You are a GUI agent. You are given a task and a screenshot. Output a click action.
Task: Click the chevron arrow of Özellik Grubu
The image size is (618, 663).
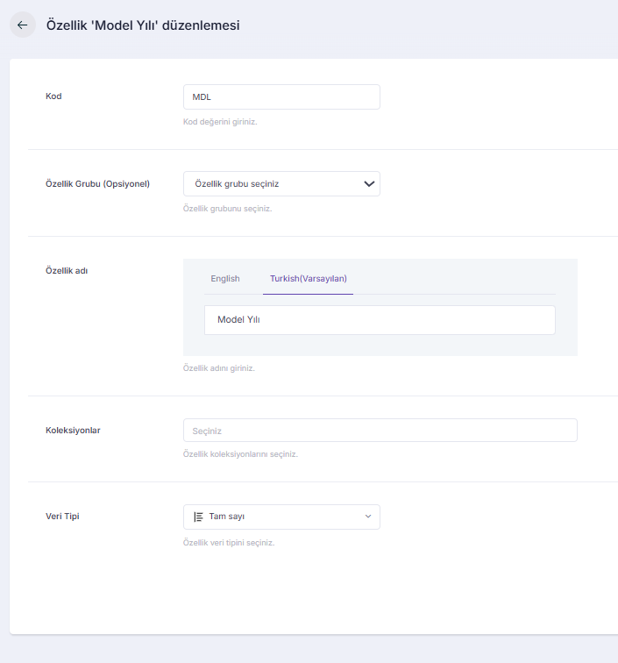(x=369, y=183)
